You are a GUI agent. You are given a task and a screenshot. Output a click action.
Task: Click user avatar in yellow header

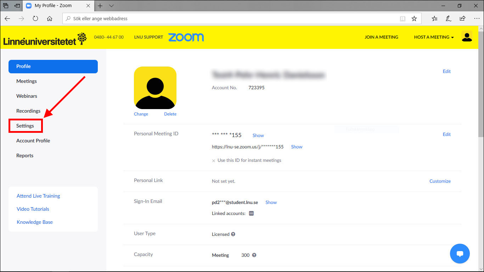[x=467, y=36]
